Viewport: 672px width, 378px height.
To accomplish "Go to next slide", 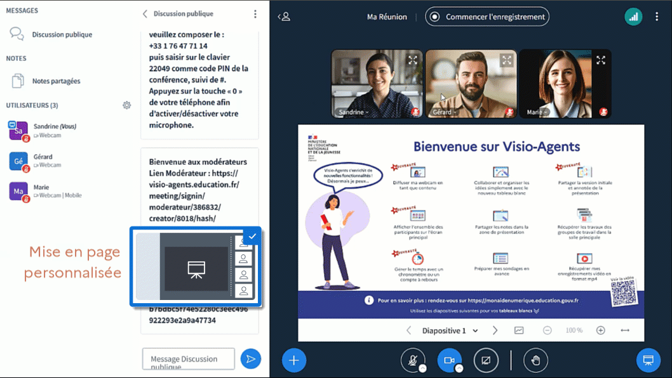I will pyautogui.click(x=495, y=330).
